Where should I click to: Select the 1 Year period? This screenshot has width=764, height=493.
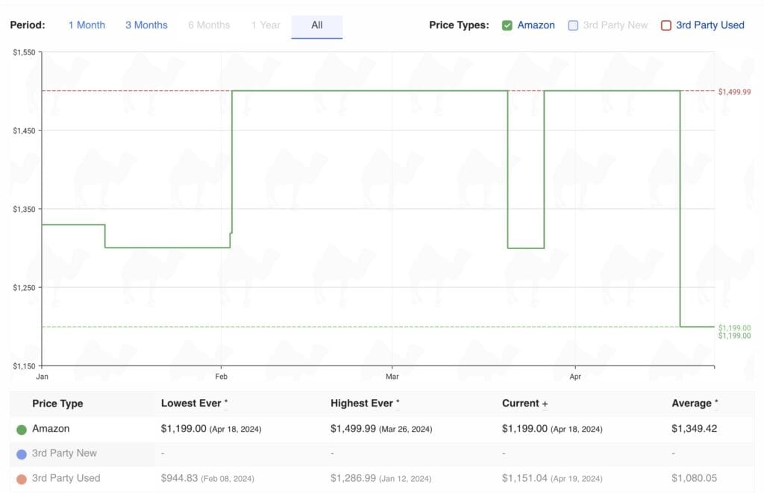point(265,25)
